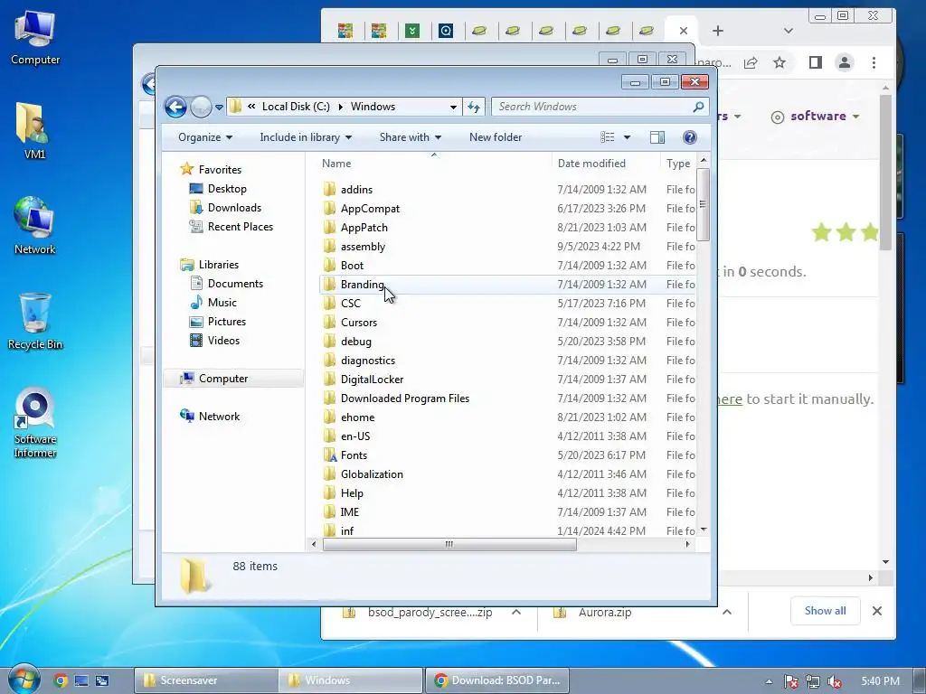926x694 pixels.
Task: Expand the address bar history dropdown
Action: click(x=453, y=108)
